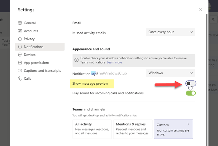Open Custom notification settings chevron
This screenshot has width=218, height=146.
[188, 124]
